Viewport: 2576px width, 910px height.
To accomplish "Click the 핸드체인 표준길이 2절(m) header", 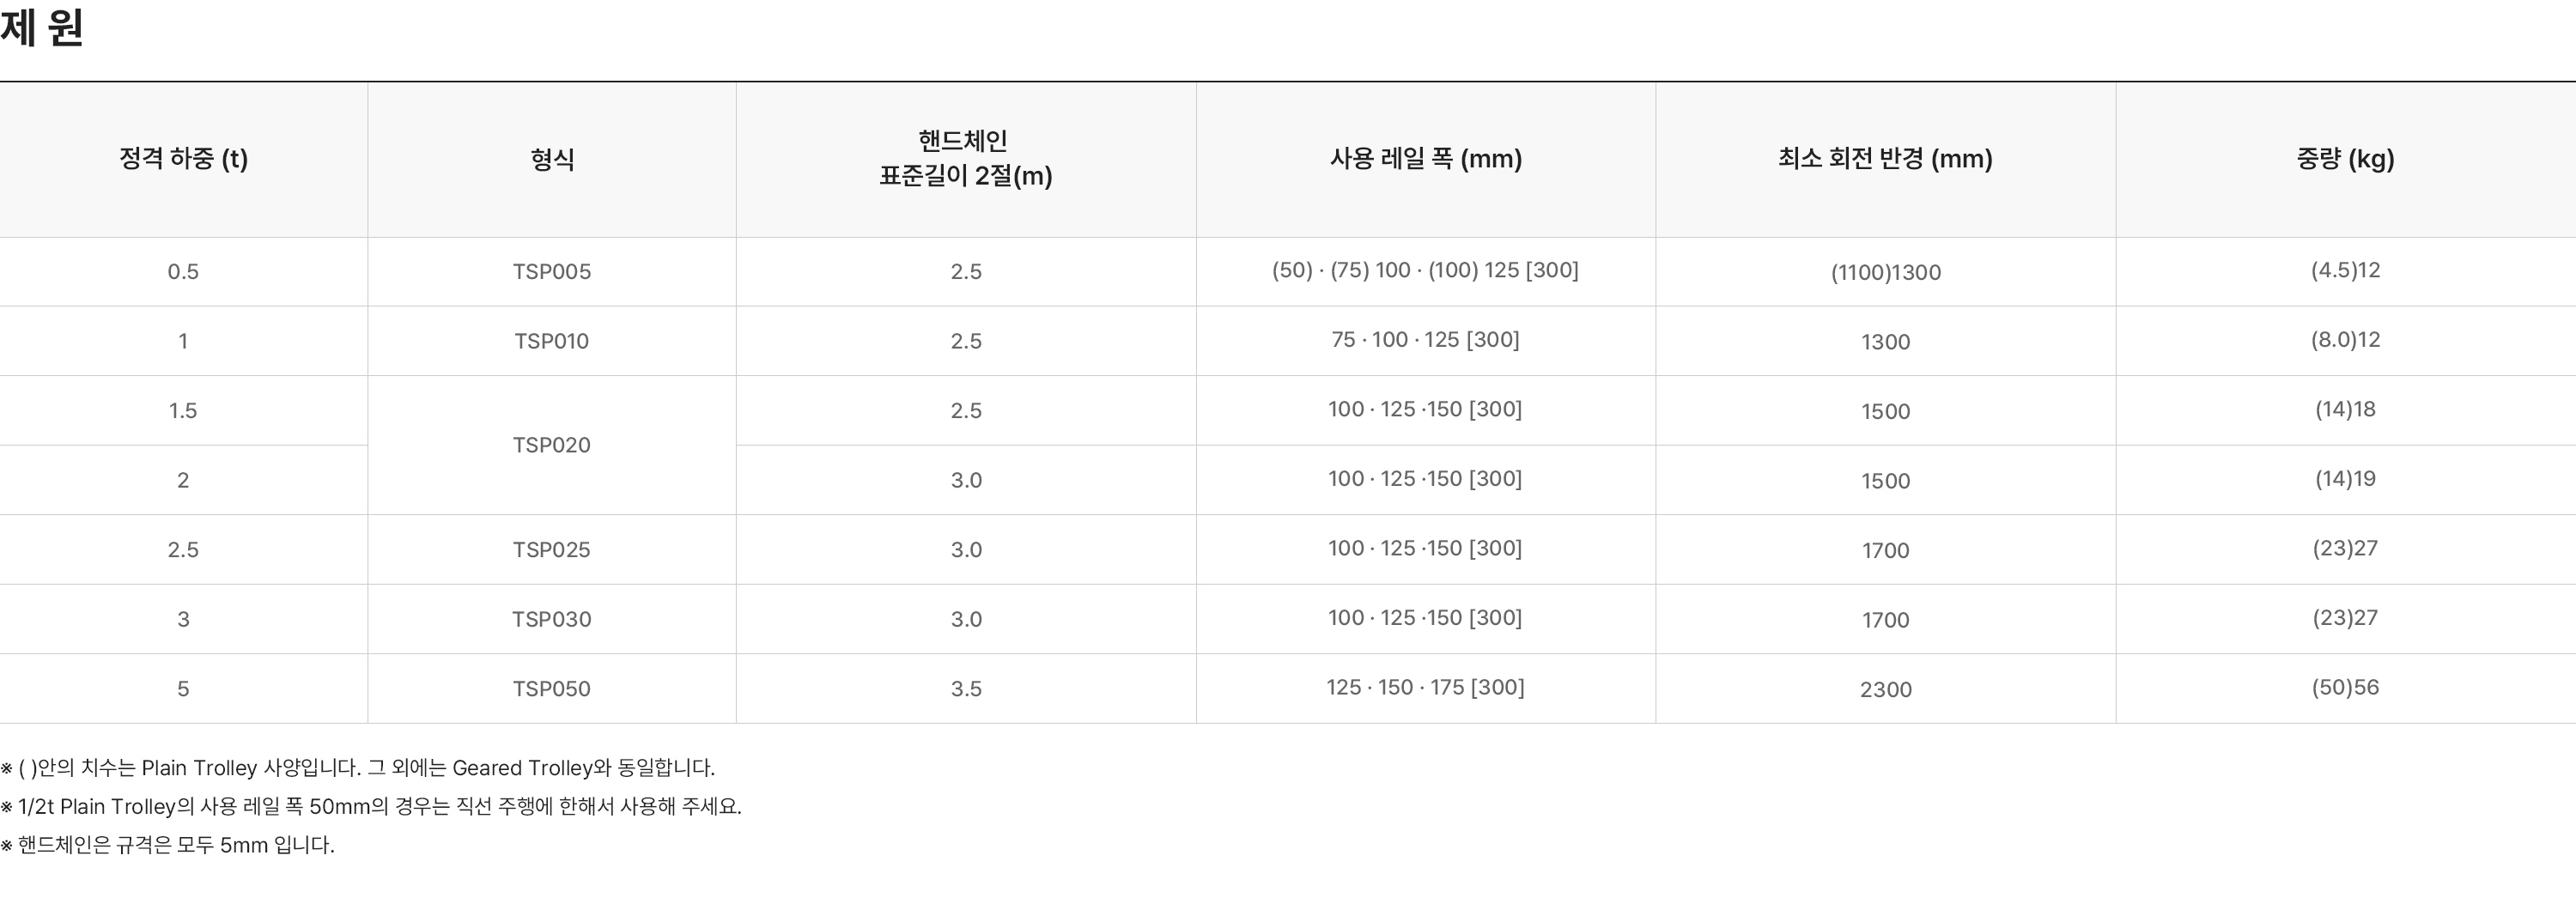I will [x=965, y=159].
